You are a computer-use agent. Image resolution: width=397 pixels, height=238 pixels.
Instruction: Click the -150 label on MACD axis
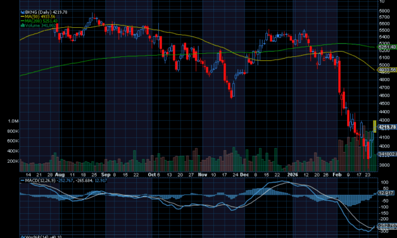click(384, 213)
